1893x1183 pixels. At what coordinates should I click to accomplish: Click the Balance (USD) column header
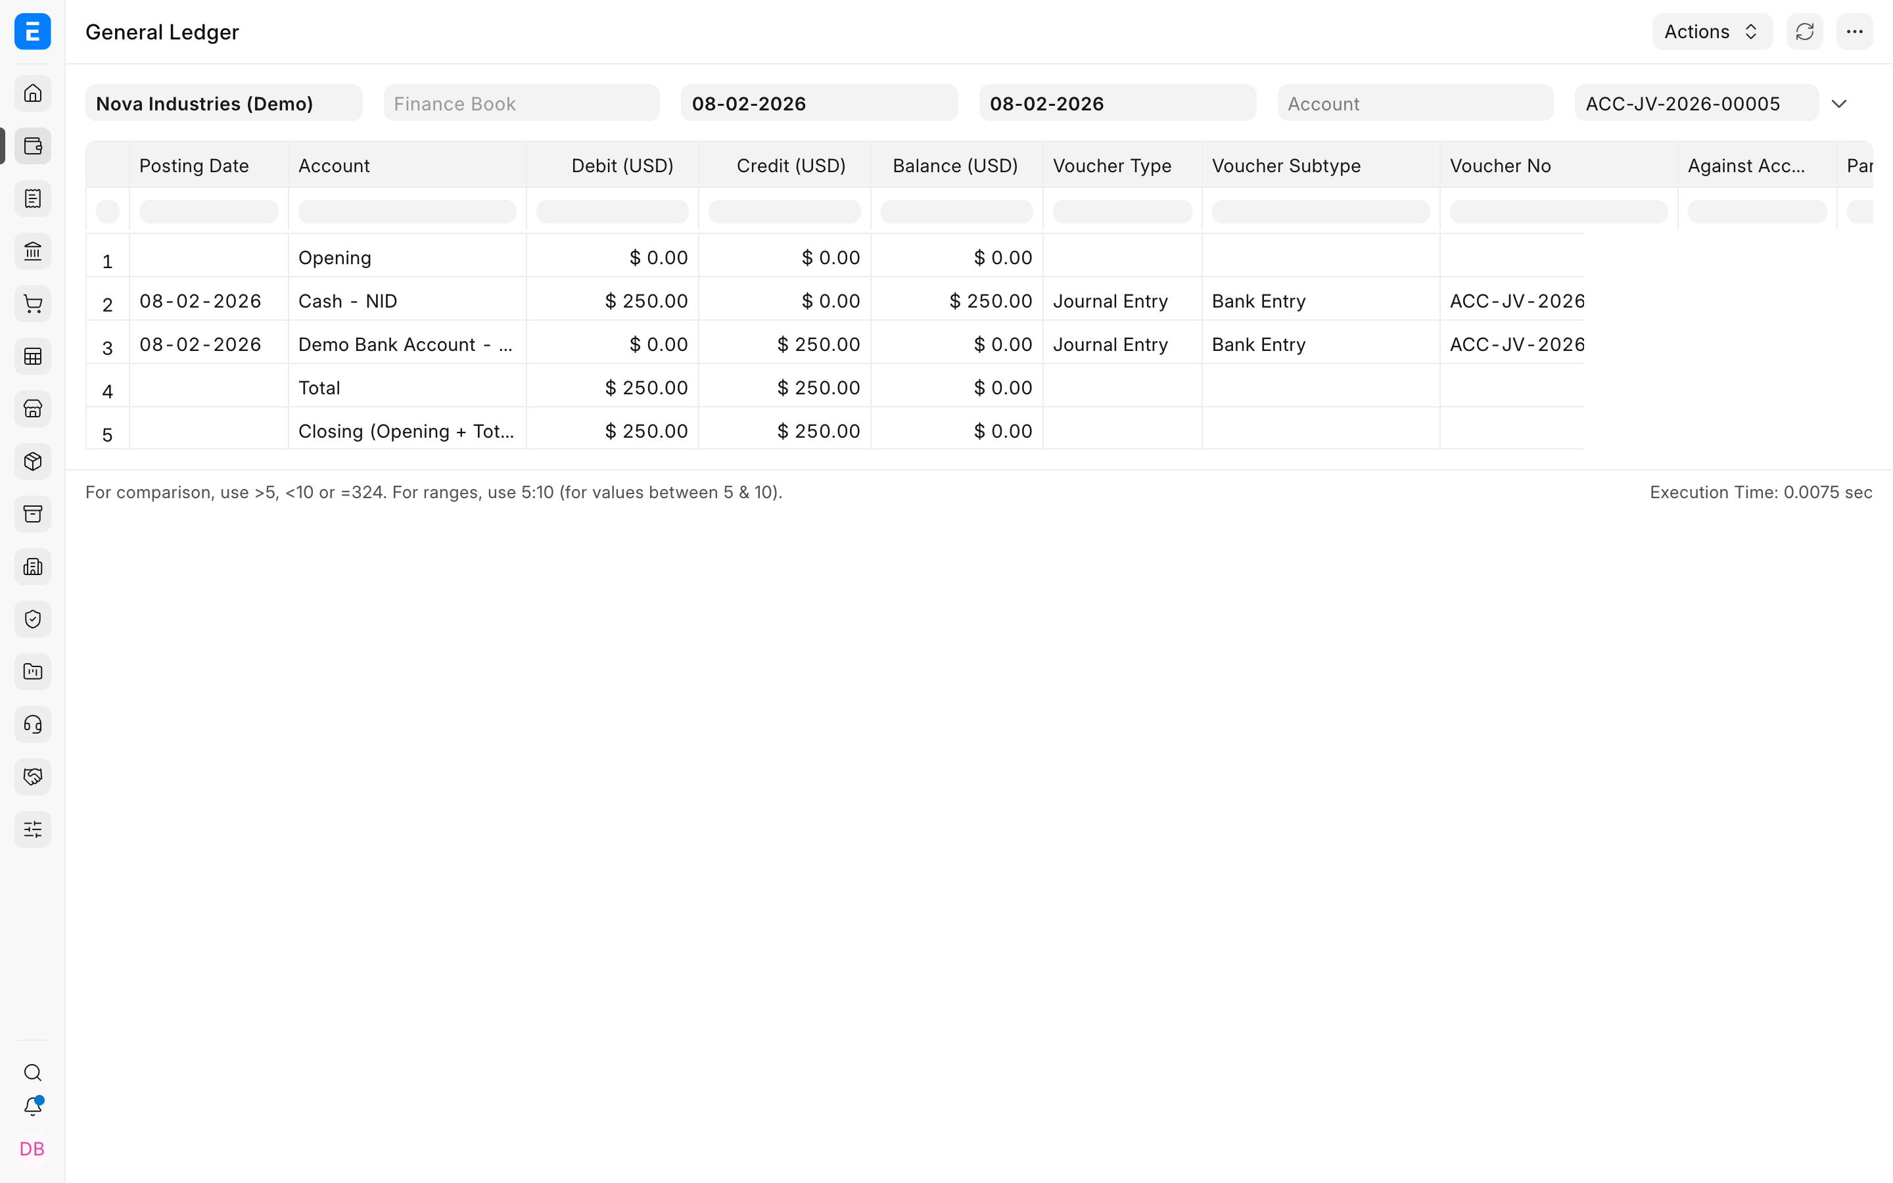(956, 165)
